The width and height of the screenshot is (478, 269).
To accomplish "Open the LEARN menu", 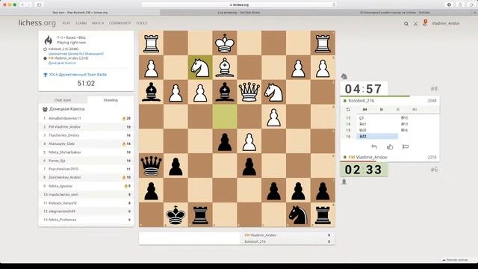I will pyautogui.click(x=81, y=23).
